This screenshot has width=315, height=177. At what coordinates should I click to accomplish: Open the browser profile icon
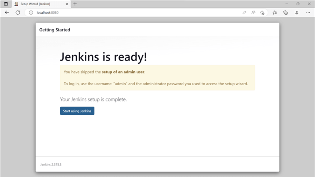tap(297, 13)
